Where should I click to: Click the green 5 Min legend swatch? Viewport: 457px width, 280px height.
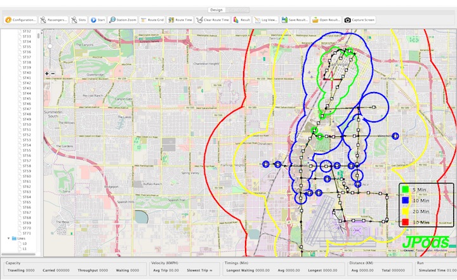pyautogui.click(x=405, y=190)
